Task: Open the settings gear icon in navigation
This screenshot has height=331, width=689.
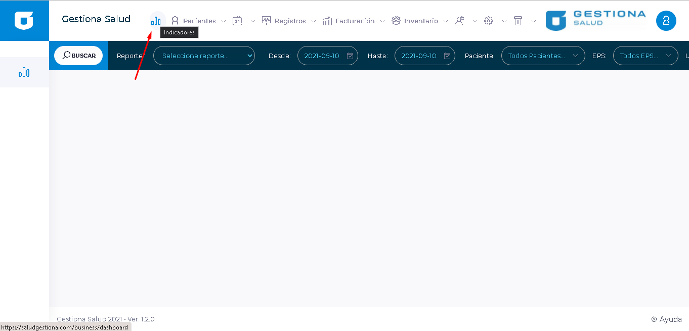Action: 489,21
